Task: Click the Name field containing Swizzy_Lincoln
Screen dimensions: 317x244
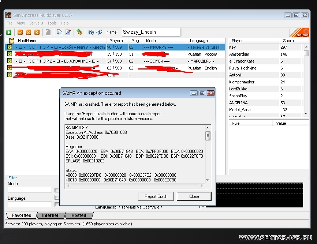Action: (x=151, y=32)
